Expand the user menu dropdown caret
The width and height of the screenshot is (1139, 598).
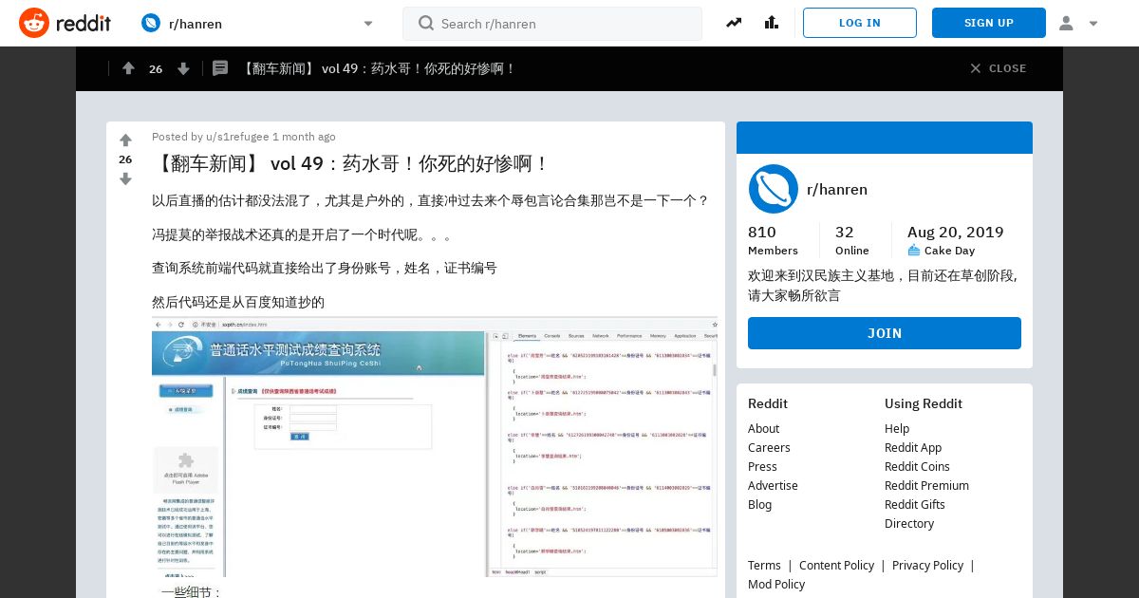point(1093,24)
